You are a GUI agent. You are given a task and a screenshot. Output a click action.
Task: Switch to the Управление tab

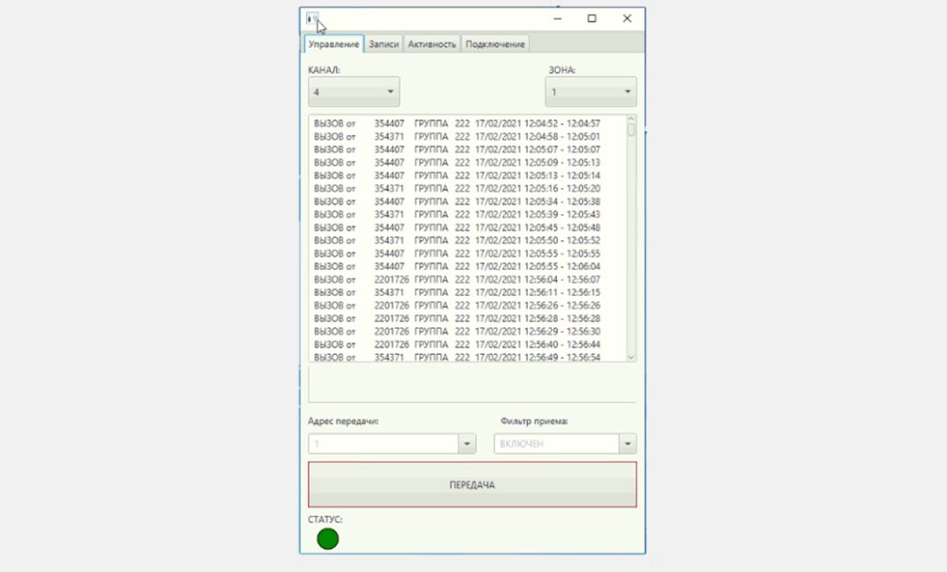coord(334,43)
